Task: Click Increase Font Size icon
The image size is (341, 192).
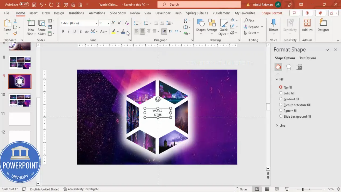Action: click(113, 23)
